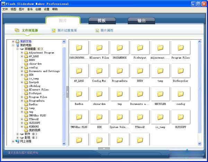Select the 网上邻居 network icon in tree
The height and width of the screenshot is (162, 208).
[x=17, y=141]
